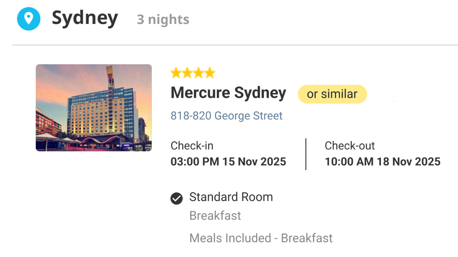This screenshot has height=257, width=458.
Task: Click the Check-out label
Action: (350, 146)
